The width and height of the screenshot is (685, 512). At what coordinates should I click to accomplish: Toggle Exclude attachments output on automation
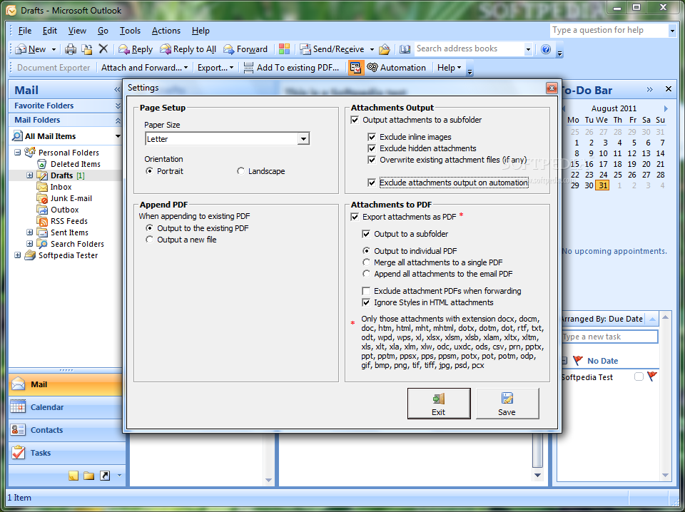(x=372, y=183)
